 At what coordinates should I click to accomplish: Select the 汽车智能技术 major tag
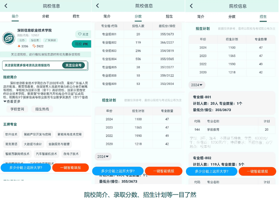46,154
